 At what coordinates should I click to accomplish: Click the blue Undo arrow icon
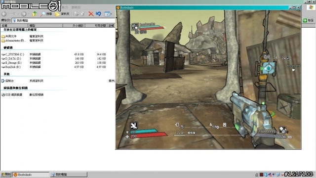[98, 14]
